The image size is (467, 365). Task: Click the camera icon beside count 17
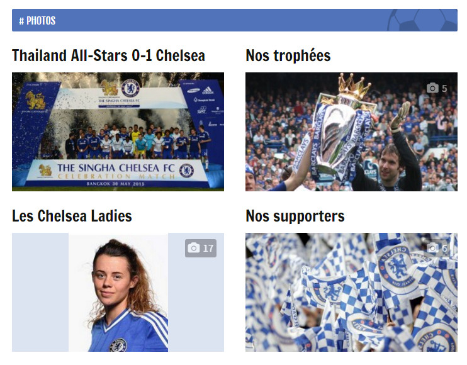pos(194,248)
